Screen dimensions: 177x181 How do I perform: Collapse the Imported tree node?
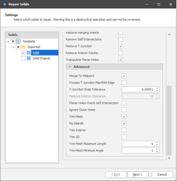click(x=13, y=47)
